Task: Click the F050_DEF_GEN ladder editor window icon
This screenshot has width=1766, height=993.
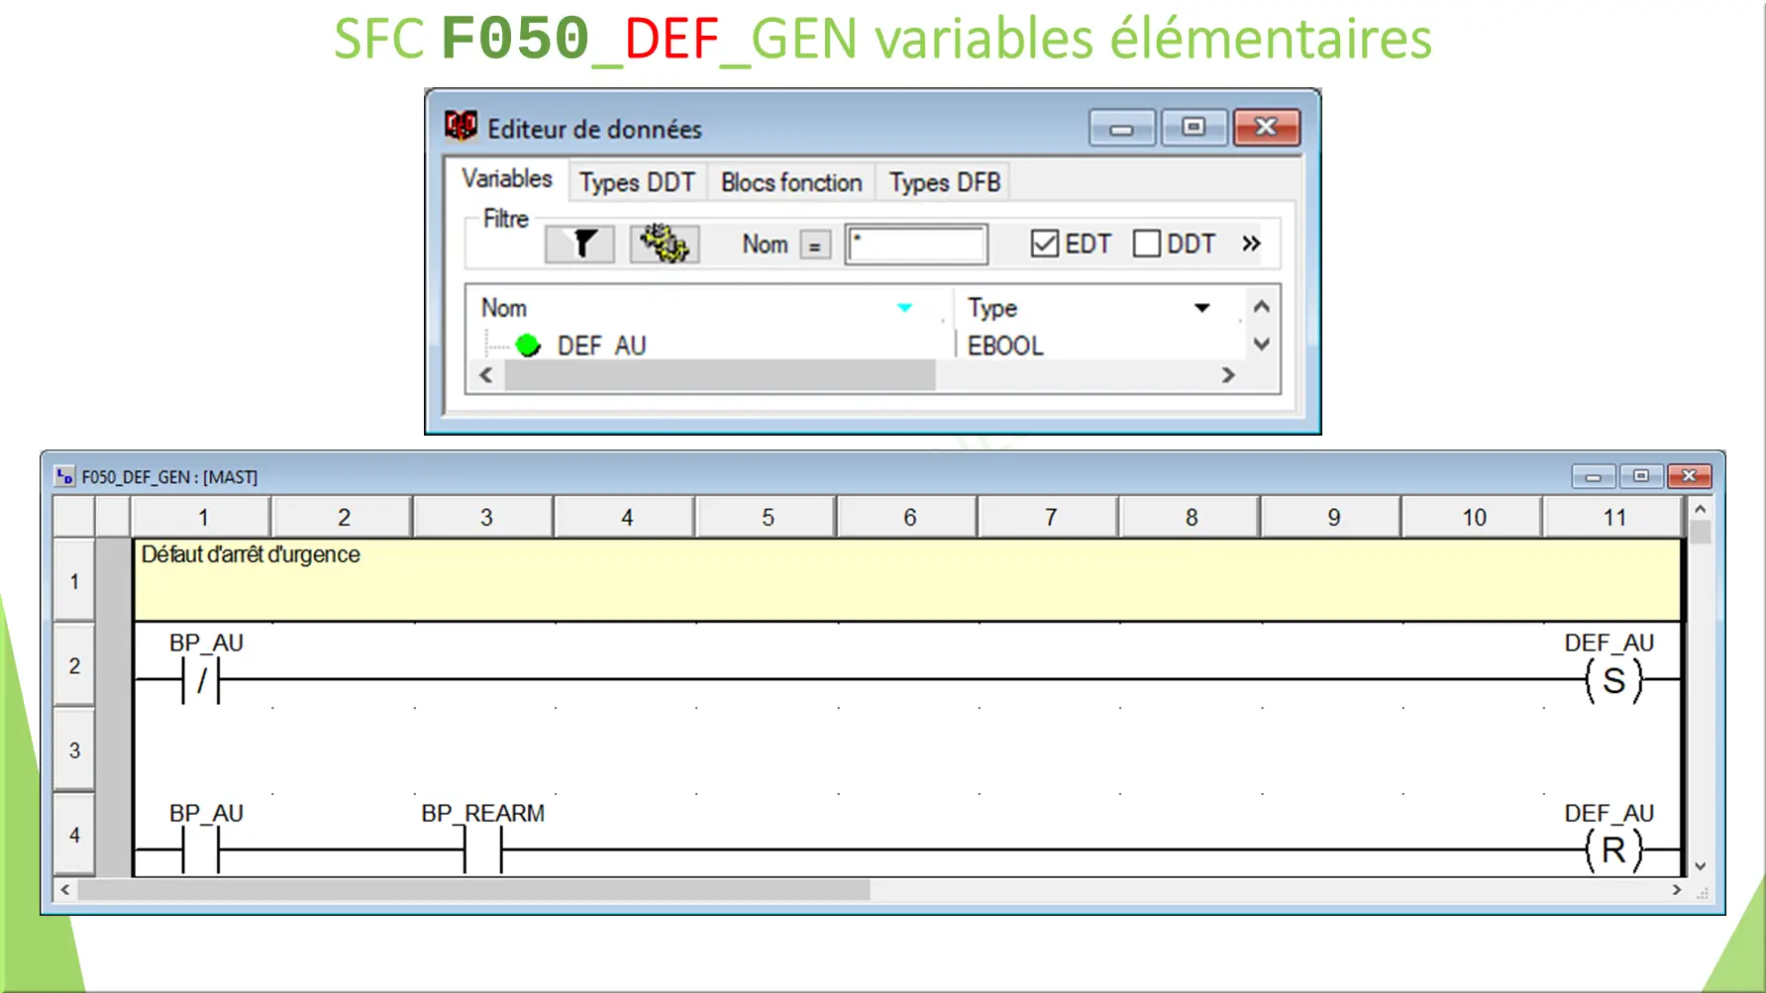Action: (x=64, y=476)
